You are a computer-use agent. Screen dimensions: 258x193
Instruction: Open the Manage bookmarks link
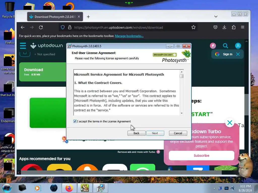coord(129,36)
